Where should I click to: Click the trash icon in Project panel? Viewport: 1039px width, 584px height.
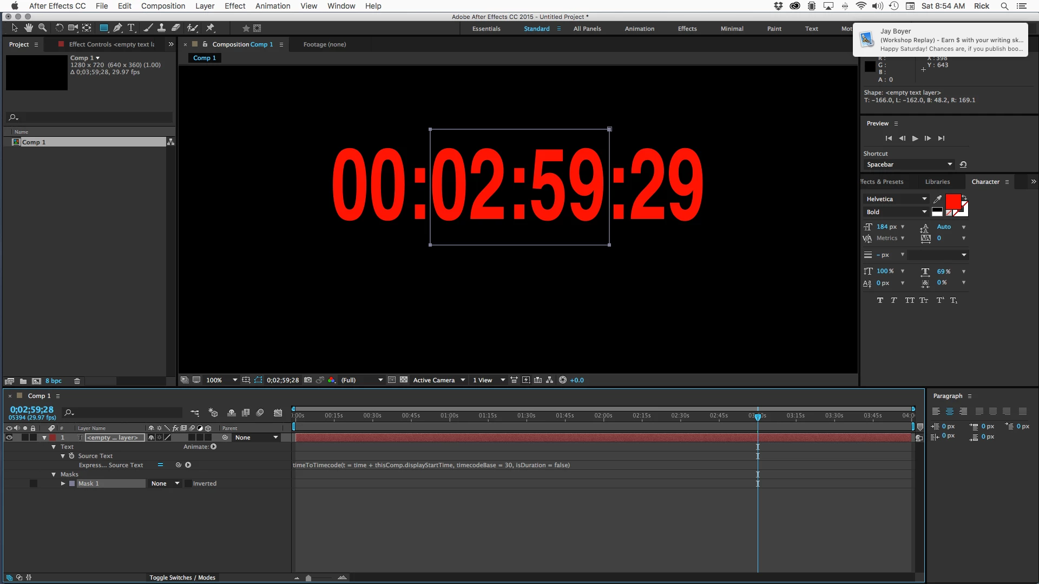pos(77,381)
